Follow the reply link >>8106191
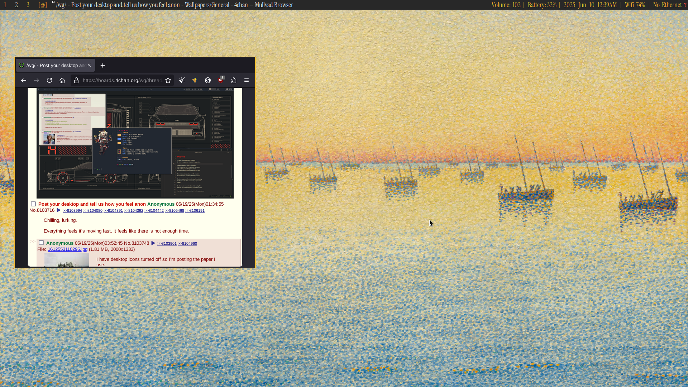The height and width of the screenshot is (387, 688). (195, 211)
